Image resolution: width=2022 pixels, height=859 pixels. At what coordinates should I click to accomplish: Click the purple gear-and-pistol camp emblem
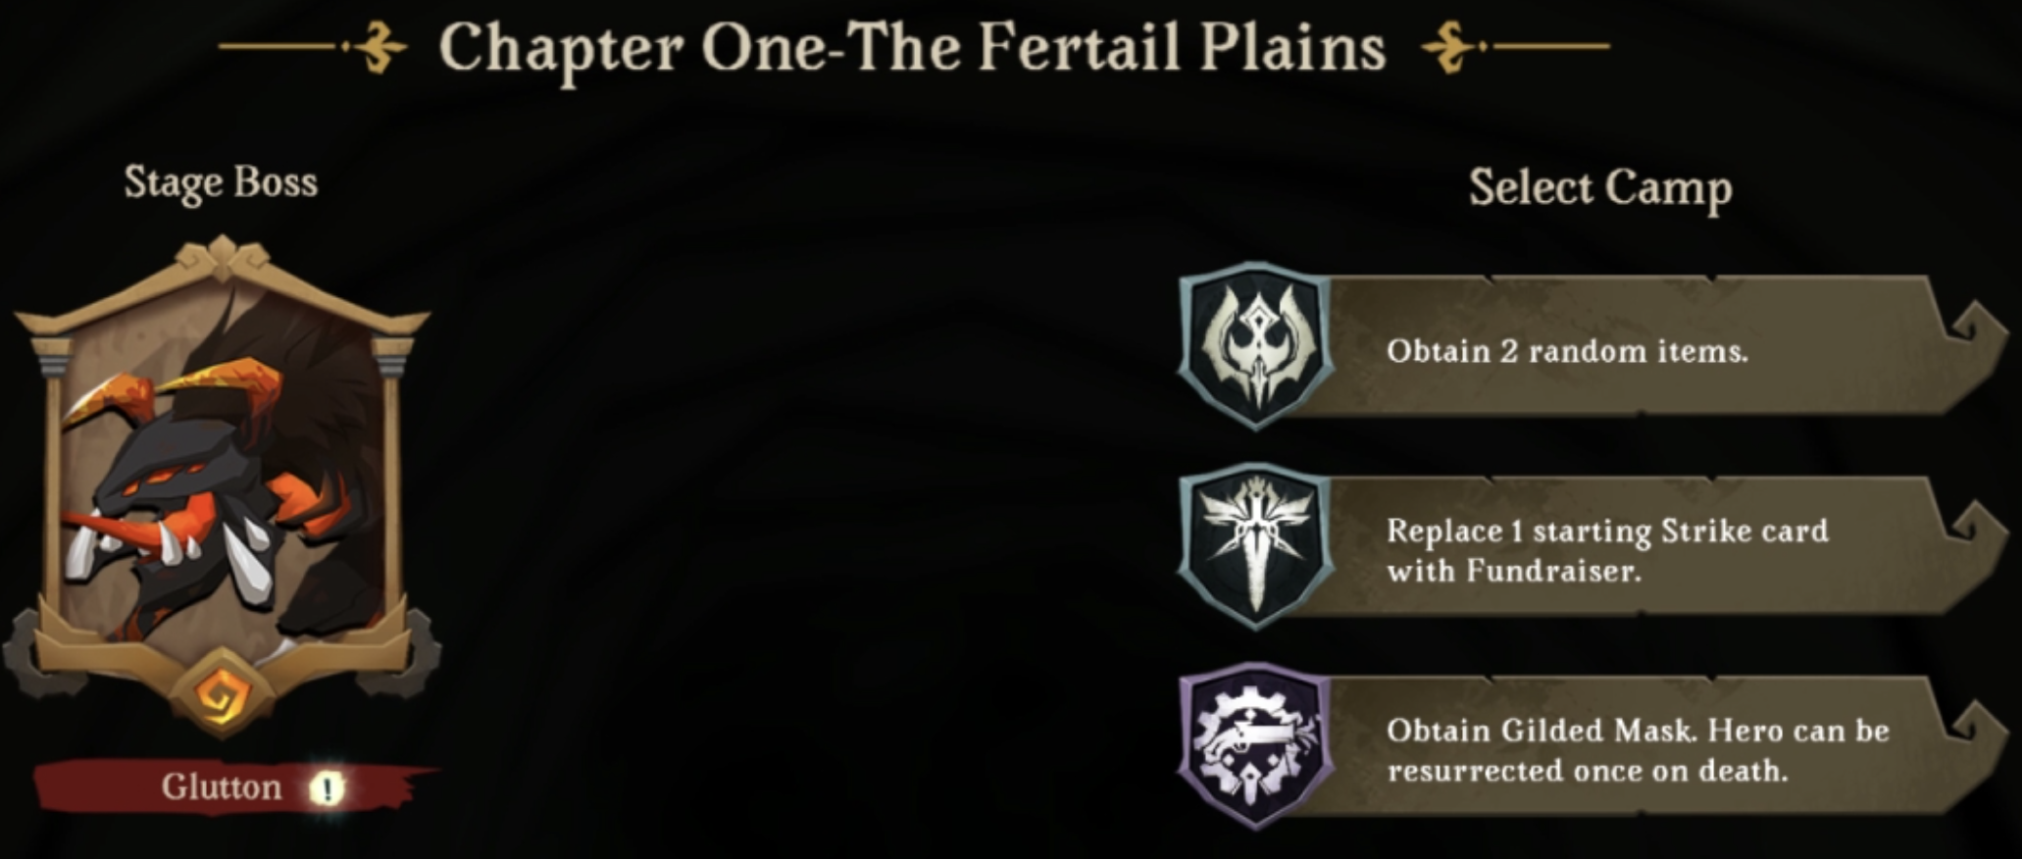tap(1255, 748)
